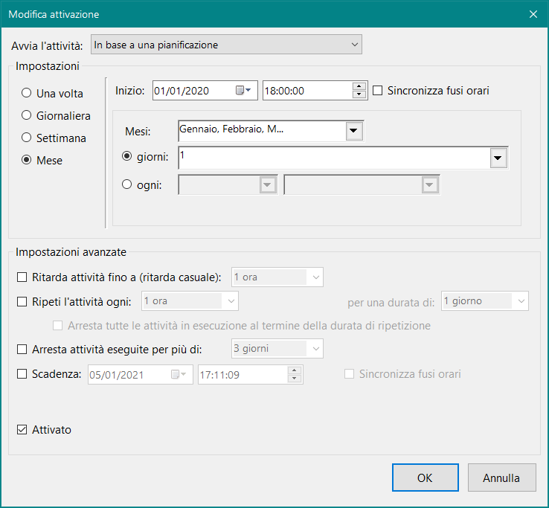Uncheck the Attivato checkbox
549x508 pixels.
click(22, 430)
